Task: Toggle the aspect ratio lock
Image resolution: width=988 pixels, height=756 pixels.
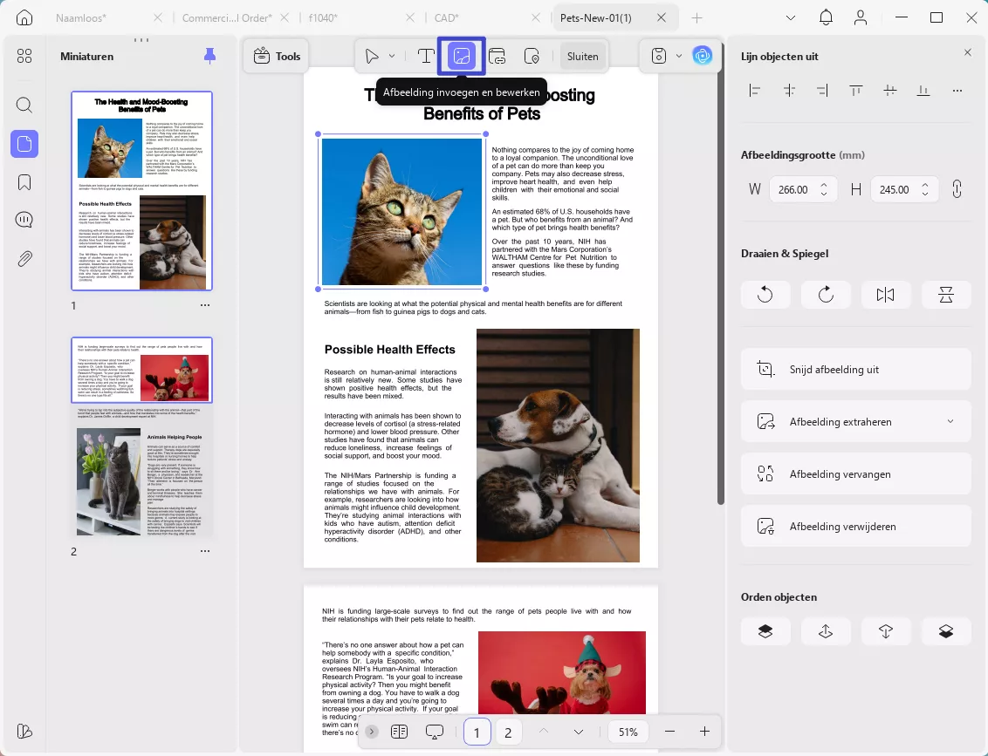Action: [x=957, y=189]
